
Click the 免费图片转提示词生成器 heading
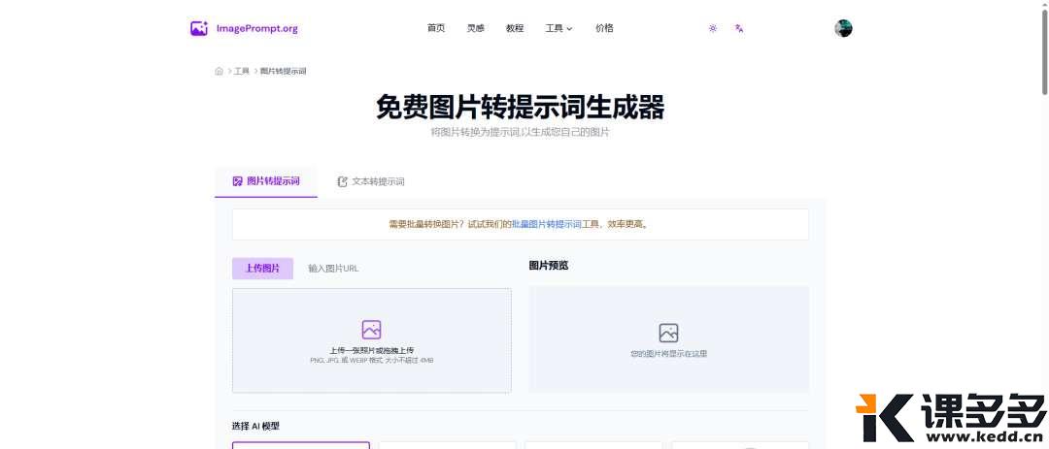(520, 107)
